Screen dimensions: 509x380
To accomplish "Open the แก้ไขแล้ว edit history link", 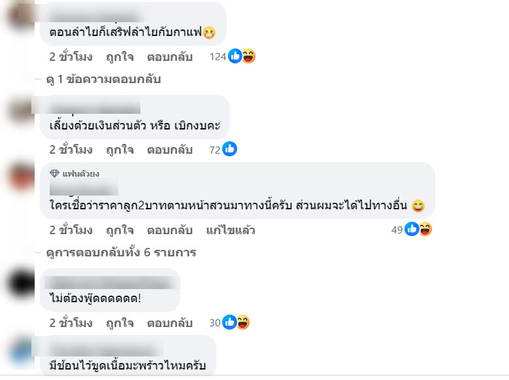I will click(x=230, y=230).
